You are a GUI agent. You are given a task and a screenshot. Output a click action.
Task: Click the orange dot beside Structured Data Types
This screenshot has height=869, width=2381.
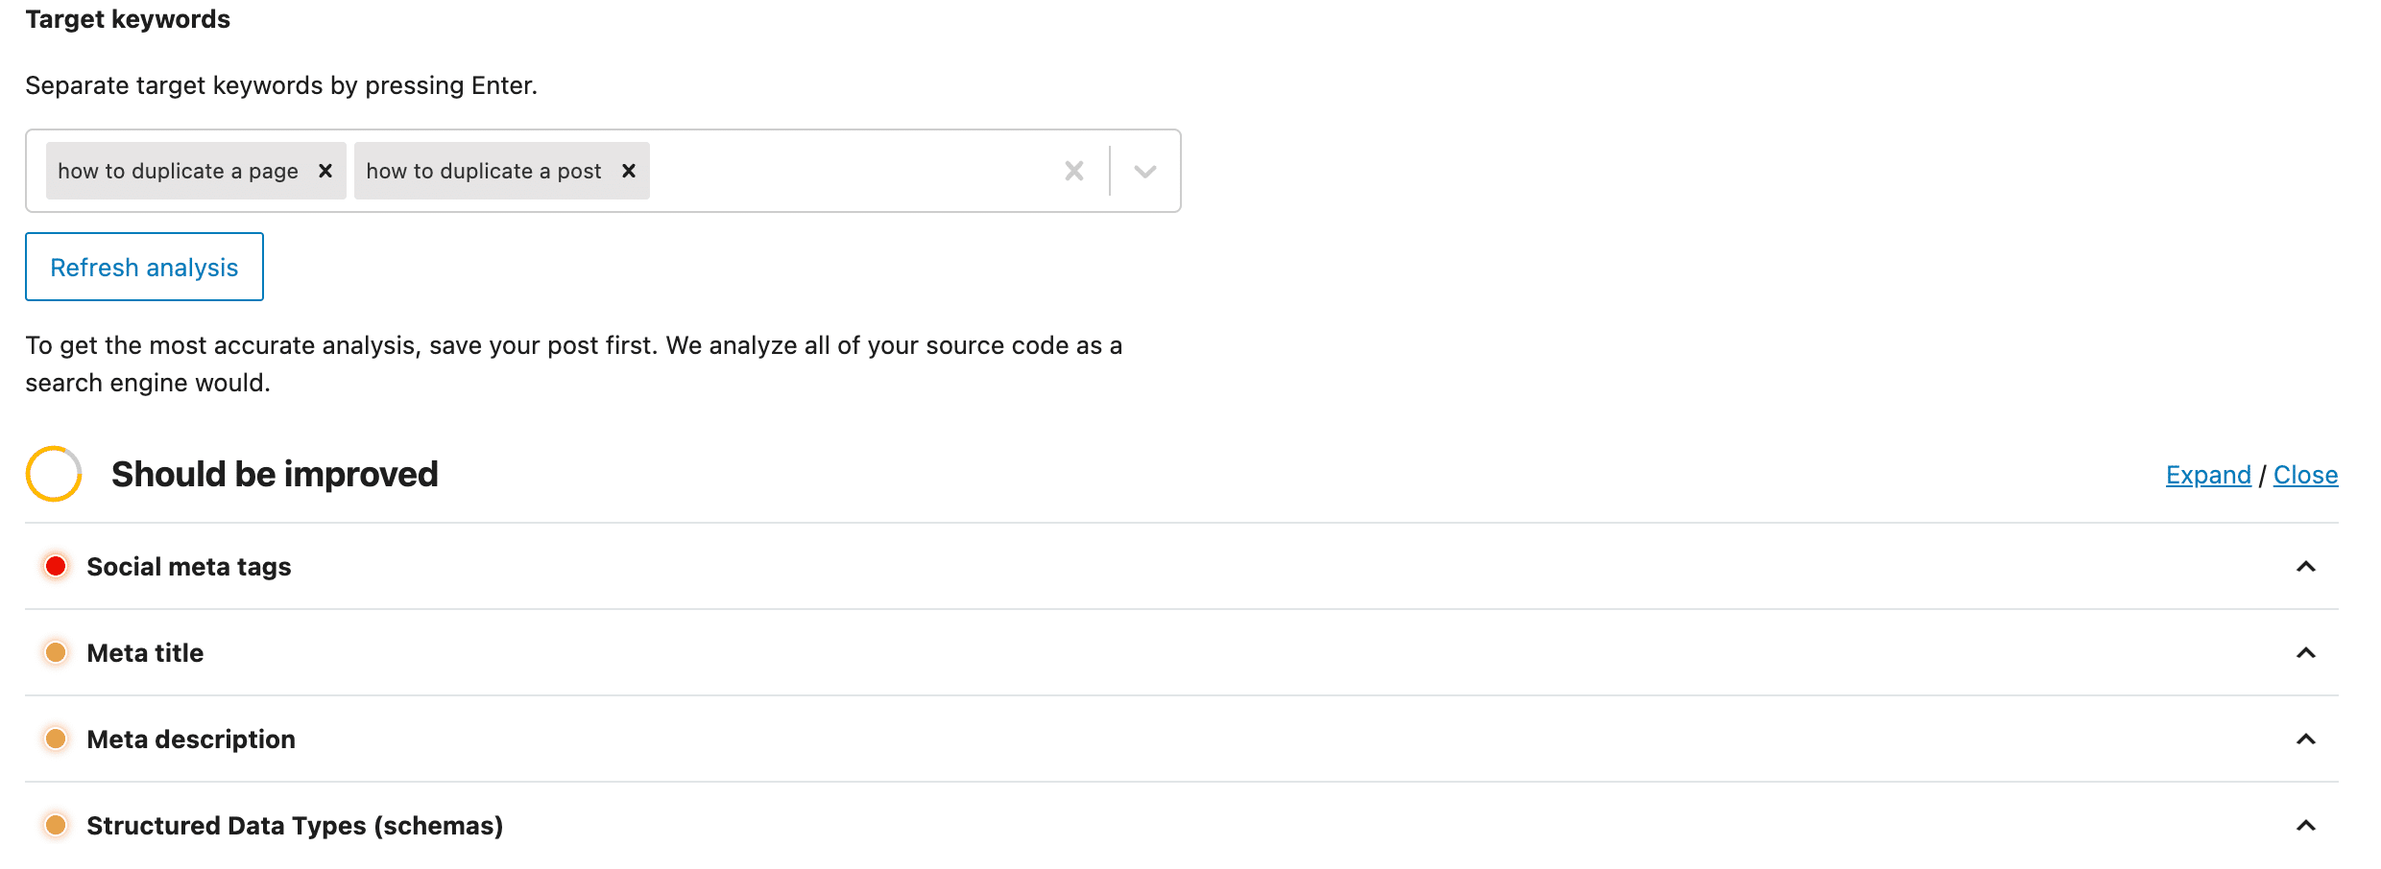[56, 825]
